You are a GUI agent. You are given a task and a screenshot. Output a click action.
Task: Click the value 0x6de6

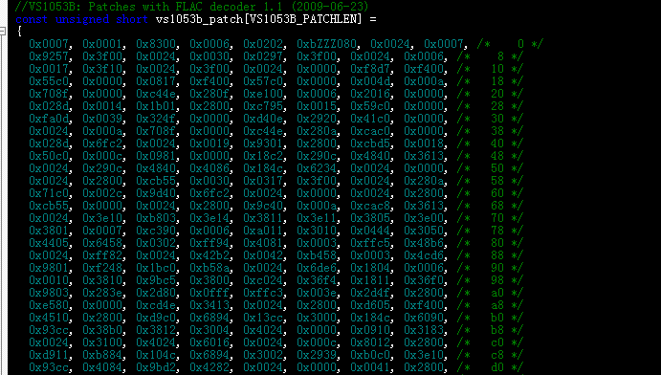point(317,268)
